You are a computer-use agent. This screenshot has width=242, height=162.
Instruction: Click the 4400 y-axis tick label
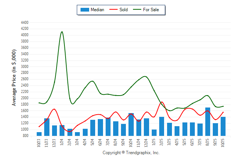pyautogui.click(x=25, y=22)
